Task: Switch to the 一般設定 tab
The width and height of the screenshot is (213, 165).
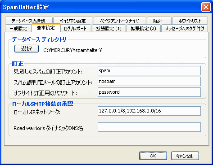Action: coord(18,28)
